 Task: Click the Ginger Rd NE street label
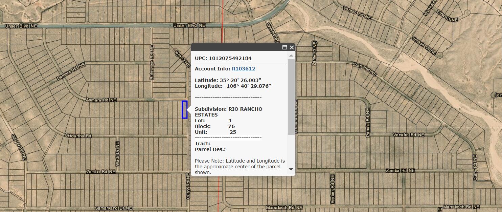coord(19,147)
